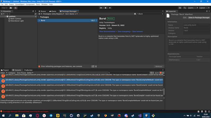Viewport: 211px width, 118px height.
Task: Click the Edit manifest button
Action: point(185,18)
